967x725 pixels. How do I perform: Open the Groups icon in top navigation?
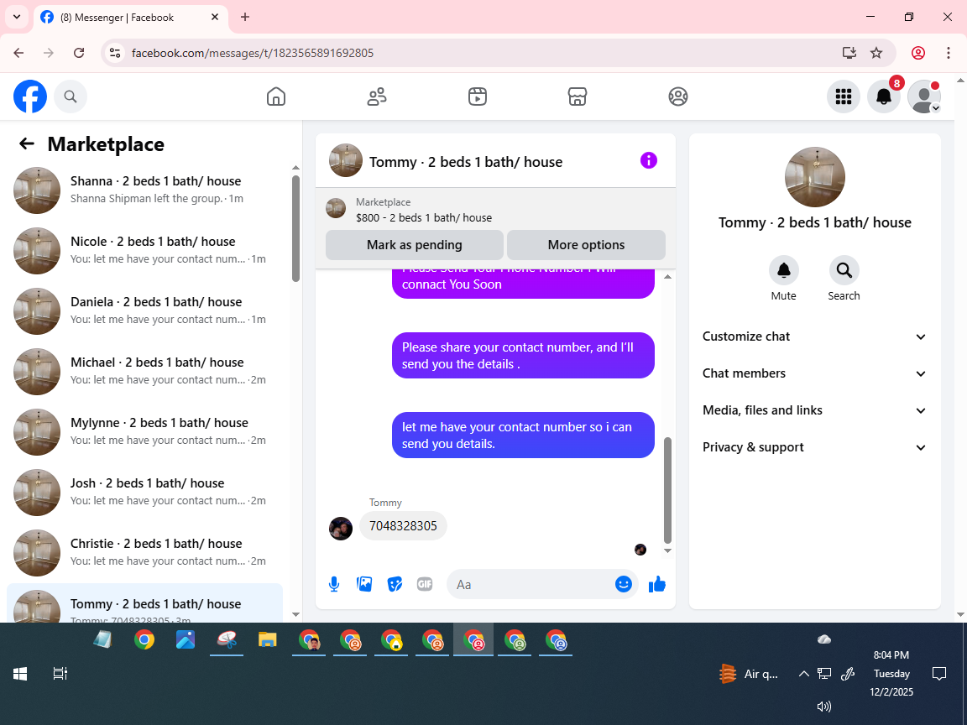(677, 96)
